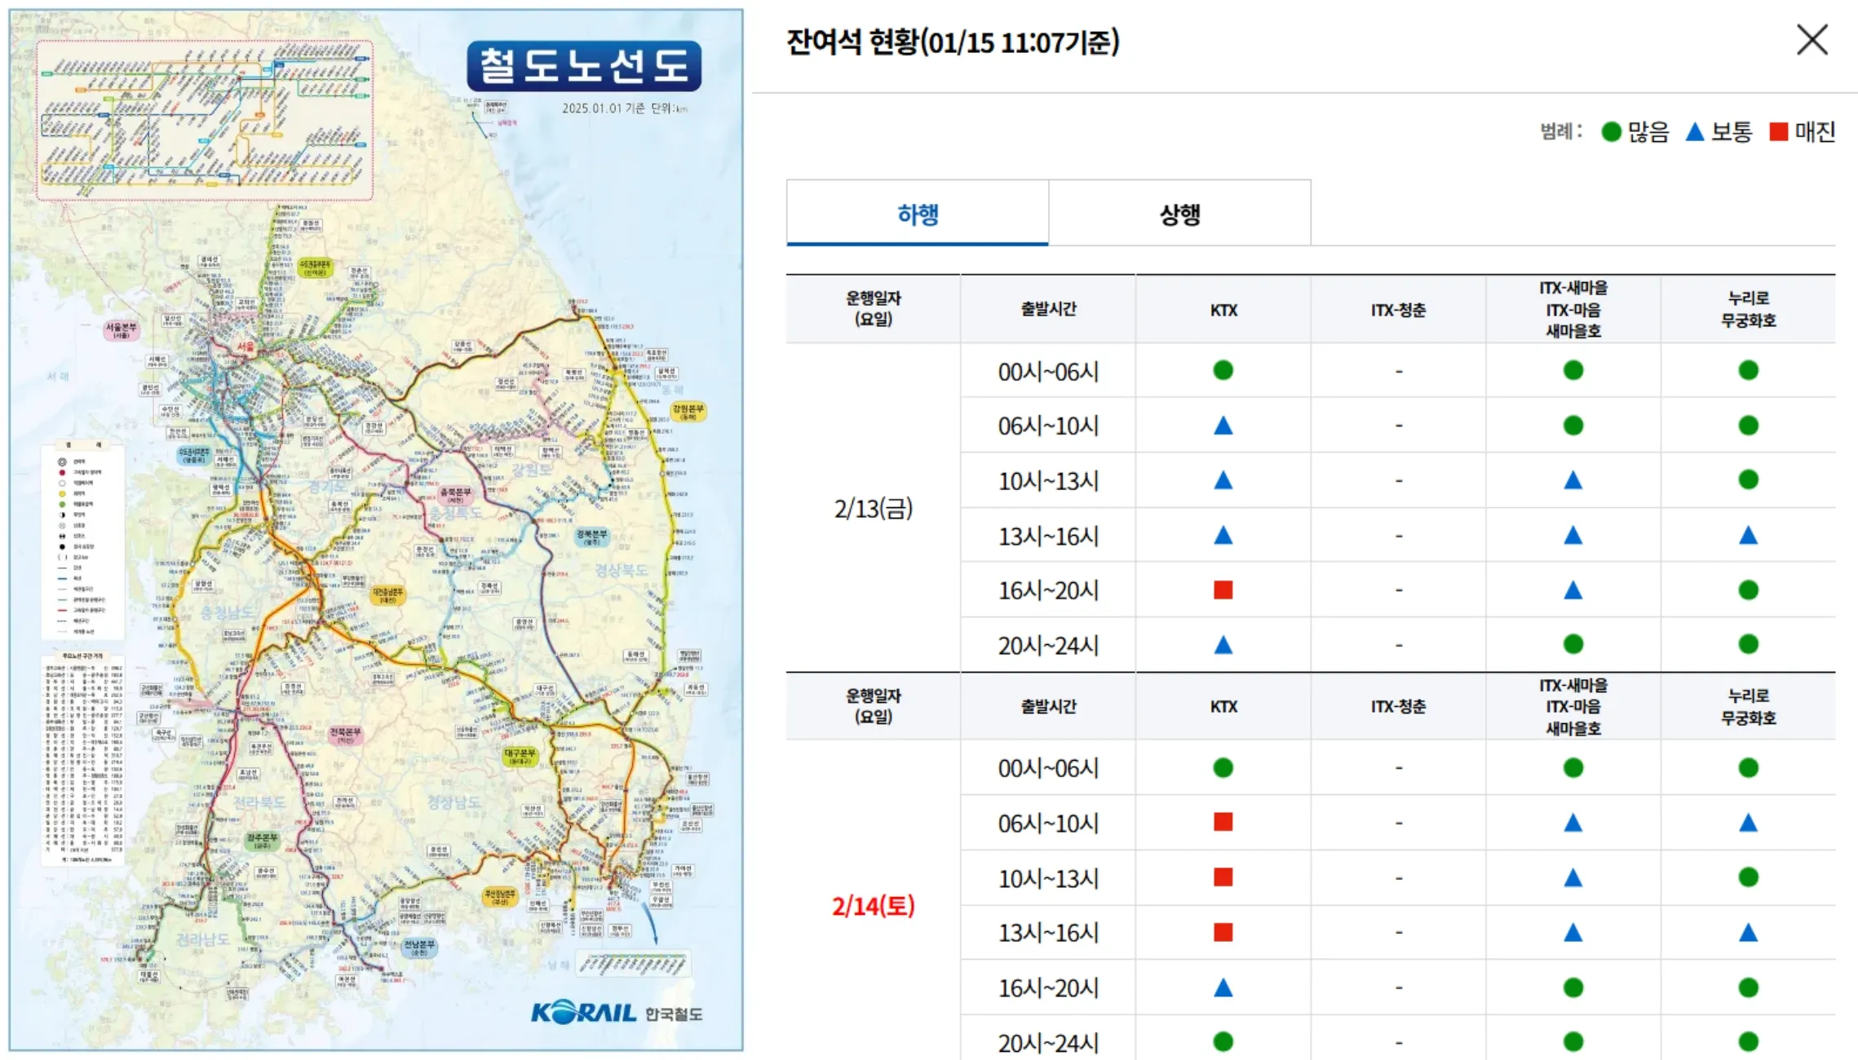
Task: Click the 2/13(금) date cell
Action: pos(874,507)
